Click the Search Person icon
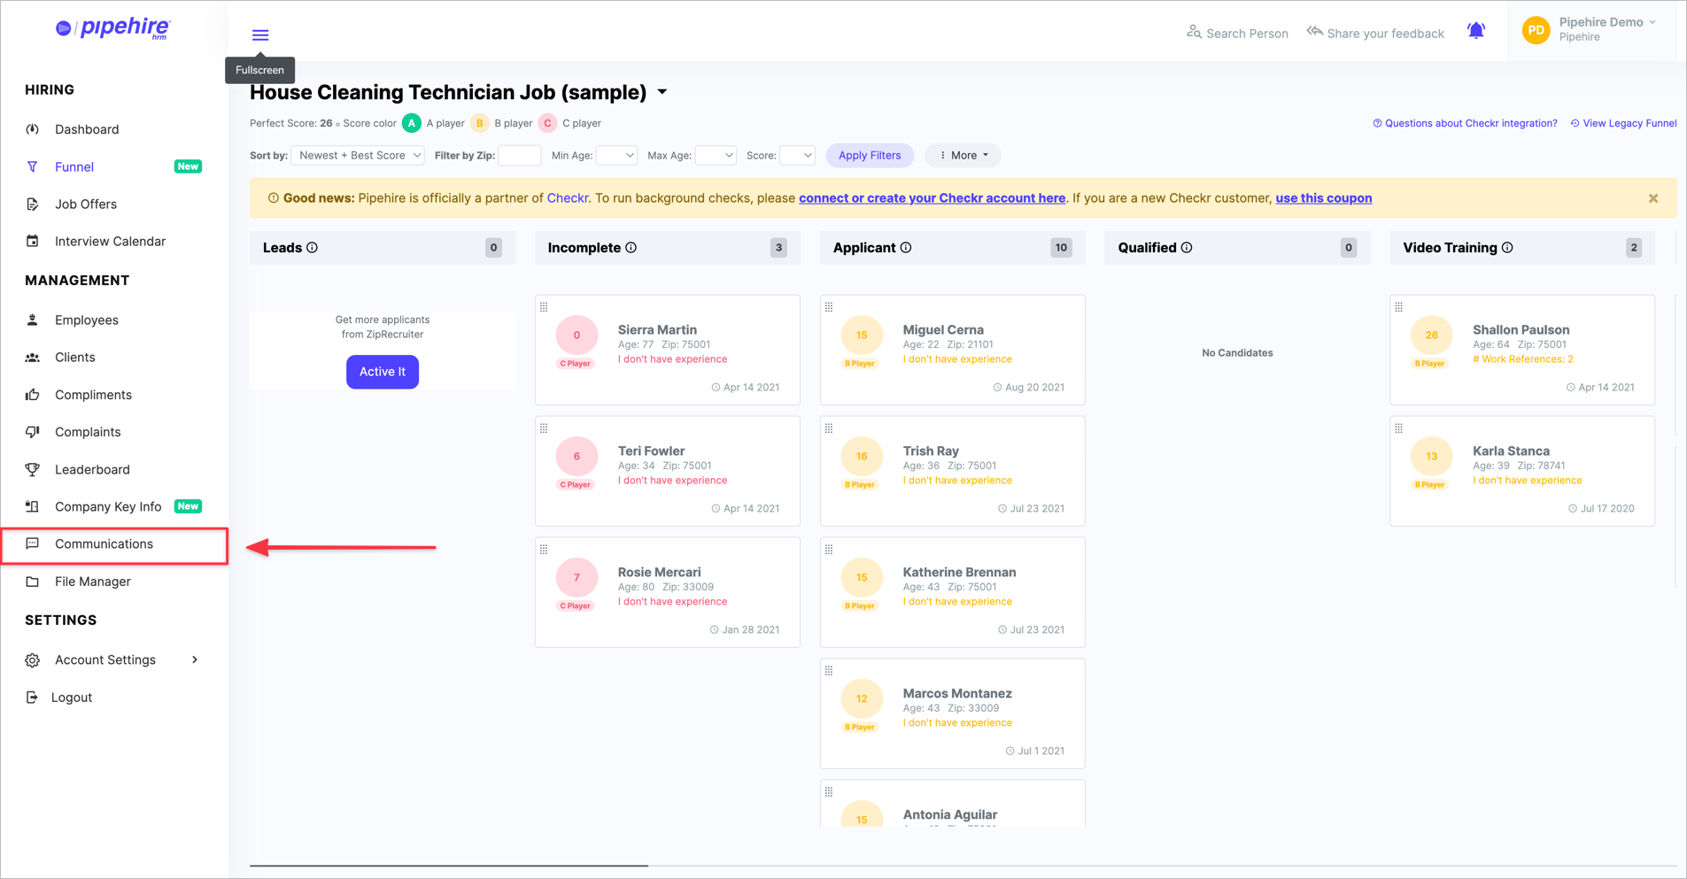The height and width of the screenshot is (879, 1687). click(1194, 32)
